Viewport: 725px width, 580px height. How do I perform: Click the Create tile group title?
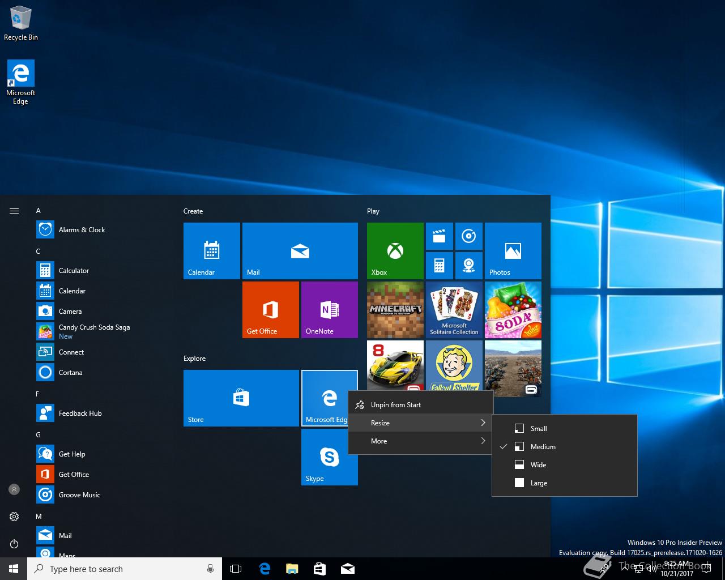coord(193,211)
